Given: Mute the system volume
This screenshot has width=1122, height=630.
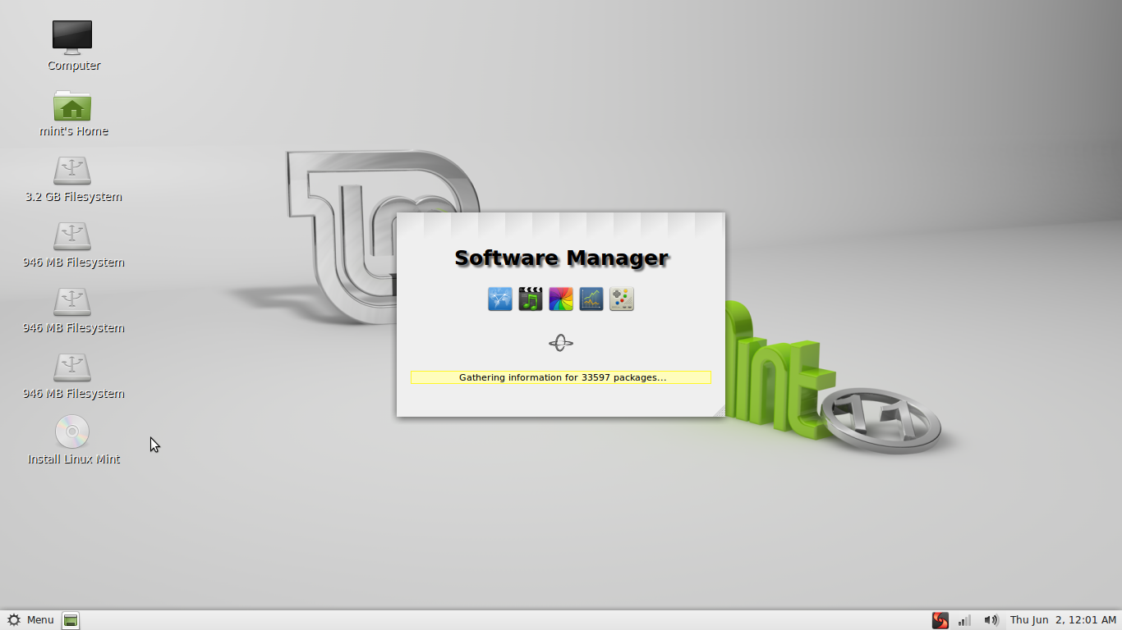Looking at the screenshot, I should pyautogui.click(x=991, y=620).
